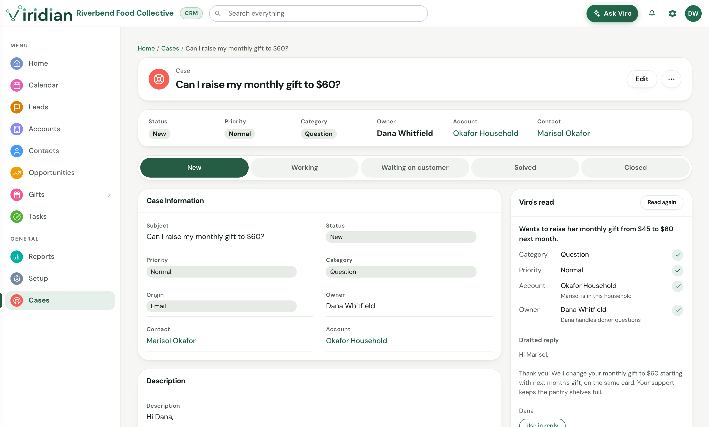
Task: Set case stage to Solved
Action: 525,167
